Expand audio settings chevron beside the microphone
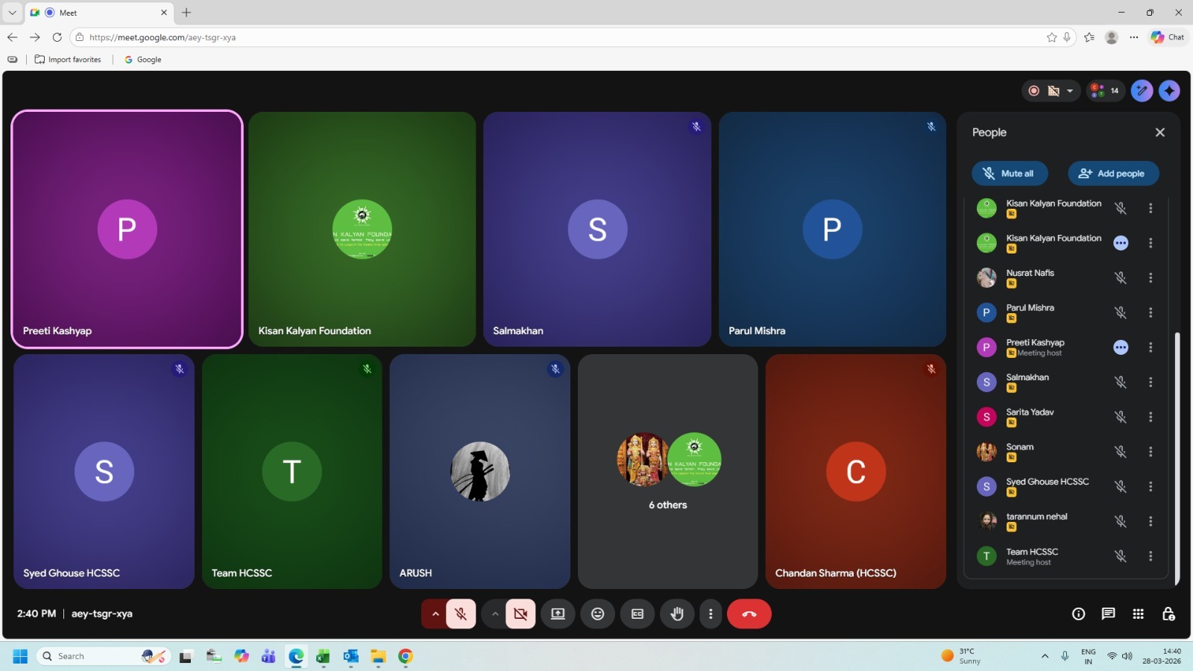This screenshot has height=671, width=1193. 435,614
